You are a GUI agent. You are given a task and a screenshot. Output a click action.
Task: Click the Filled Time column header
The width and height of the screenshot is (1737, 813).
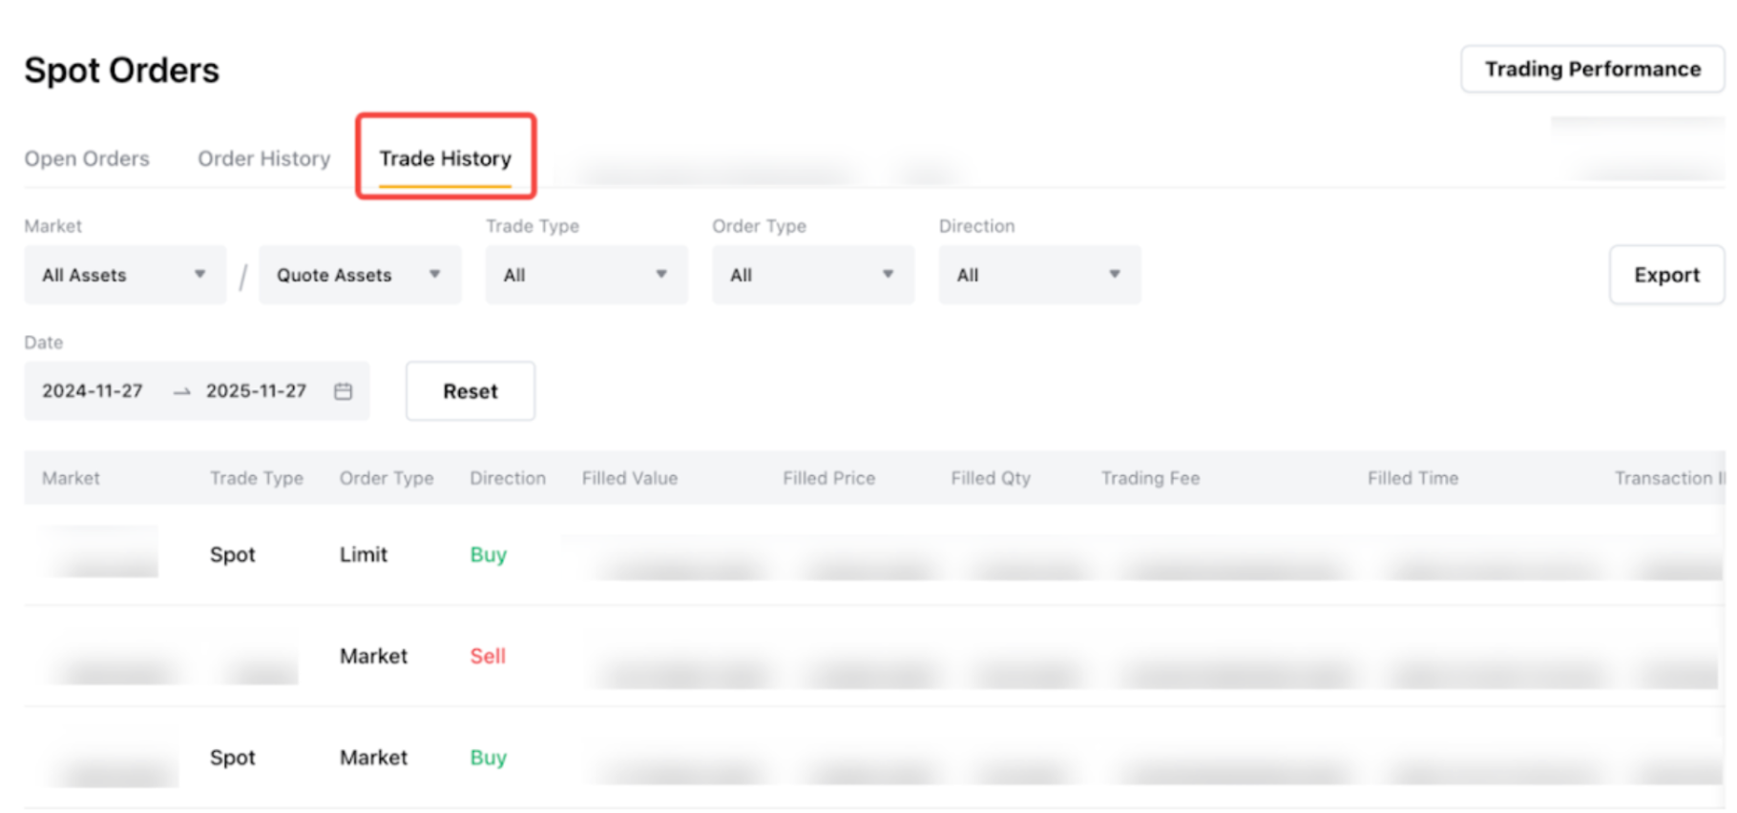pos(1413,478)
